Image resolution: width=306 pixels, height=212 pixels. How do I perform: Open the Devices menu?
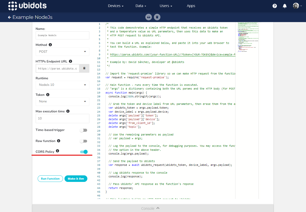pos(115,6)
